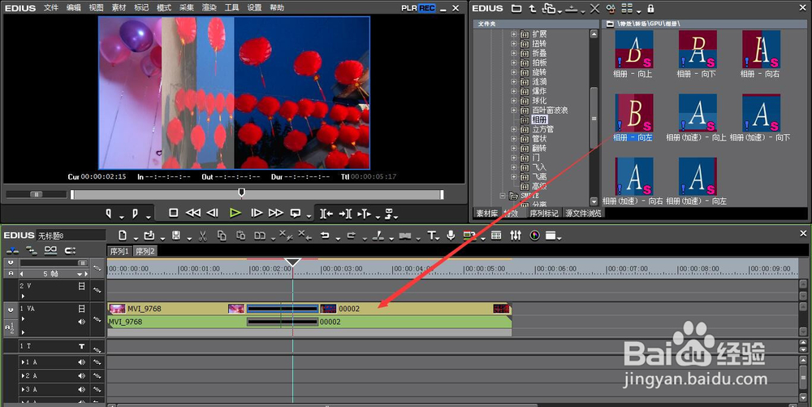Click the timeline playhead cursor marker
Viewport: 812px width, 407px height.
[292, 262]
